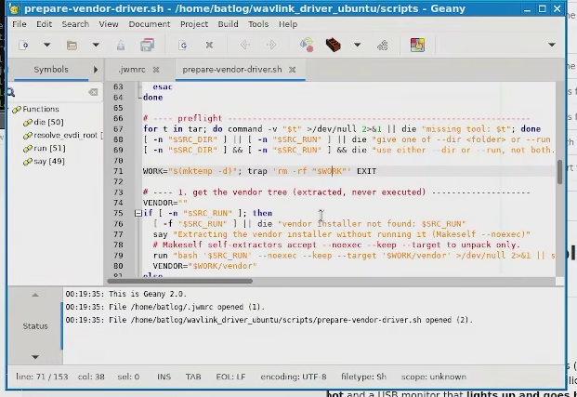577x397 pixels.
Task: Open the Project menu
Action: (194, 24)
